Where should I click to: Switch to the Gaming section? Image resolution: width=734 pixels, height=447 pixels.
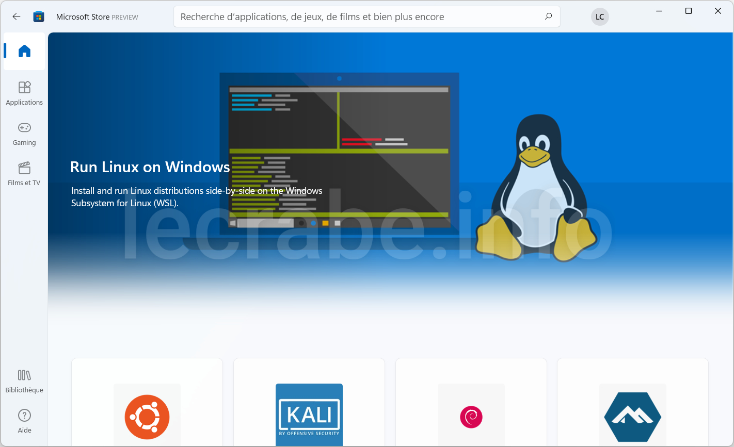click(24, 134)
